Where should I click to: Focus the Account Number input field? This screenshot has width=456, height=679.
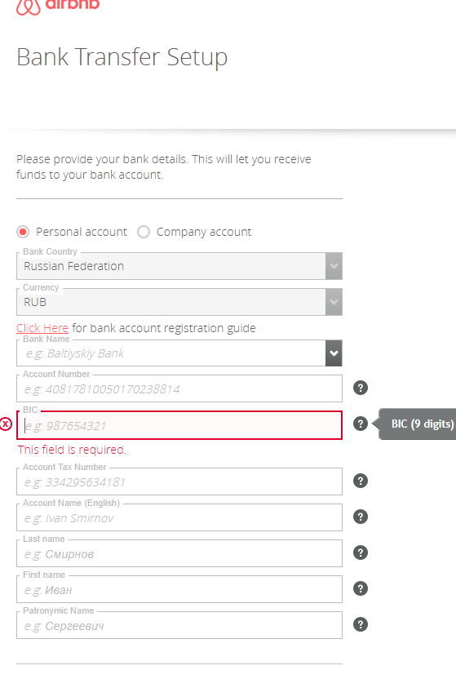click(179, 388)
